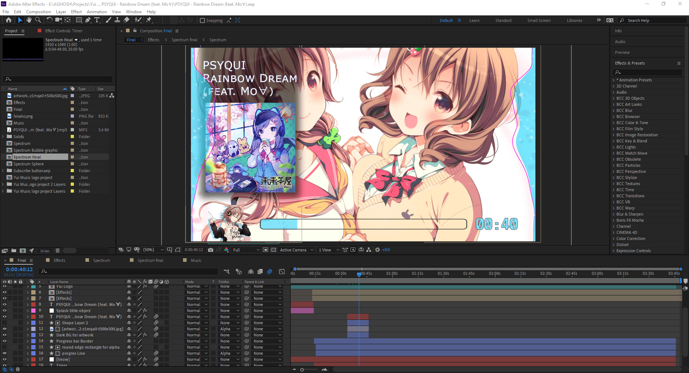The width and height of the screenshot is (689, 373).
Task: Take a snapshot of the composition
Action: 211,250
